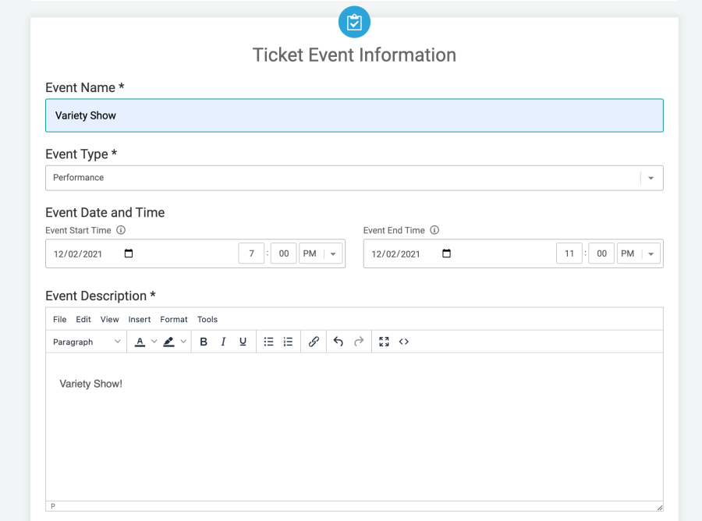Screen dimensions: 702x521
Task: Open the Insert menu in editor
Action: click(140, 319)
